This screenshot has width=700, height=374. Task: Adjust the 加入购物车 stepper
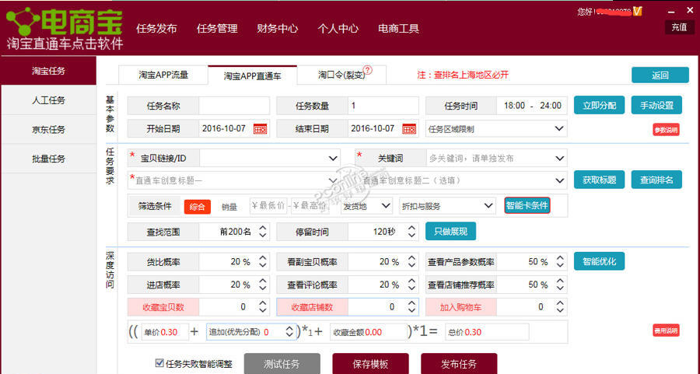tap(560, 307)
